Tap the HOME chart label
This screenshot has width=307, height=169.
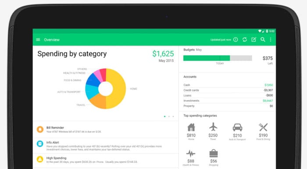[x=133, y=89]
